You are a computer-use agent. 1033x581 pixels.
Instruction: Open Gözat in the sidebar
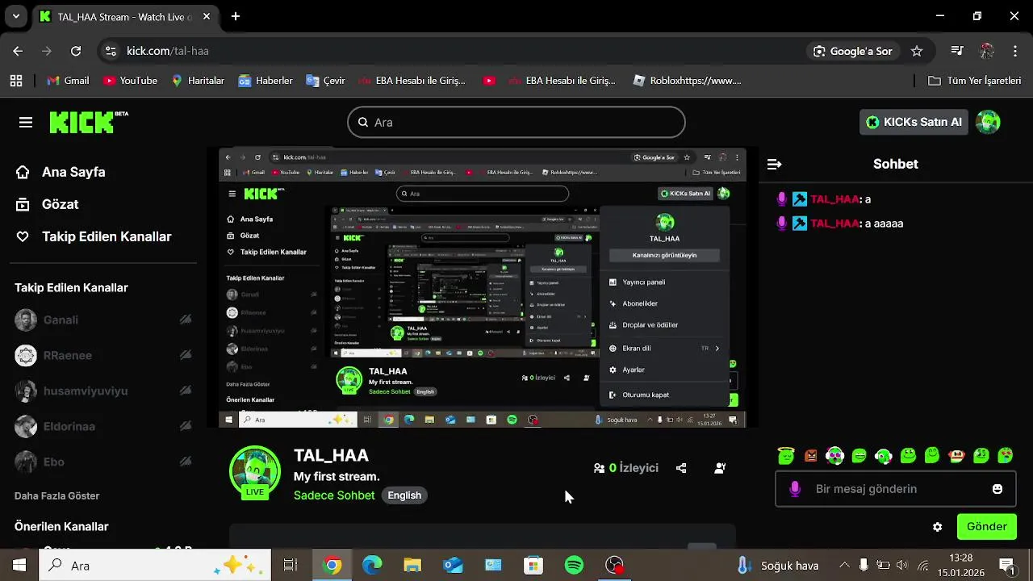48,204
